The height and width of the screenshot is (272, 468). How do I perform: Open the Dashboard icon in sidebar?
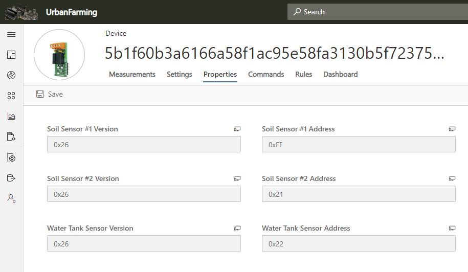[x=11, y=55]
